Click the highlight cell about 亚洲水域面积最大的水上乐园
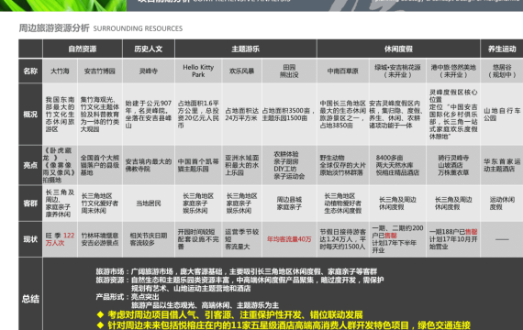 tap(242, 165)
